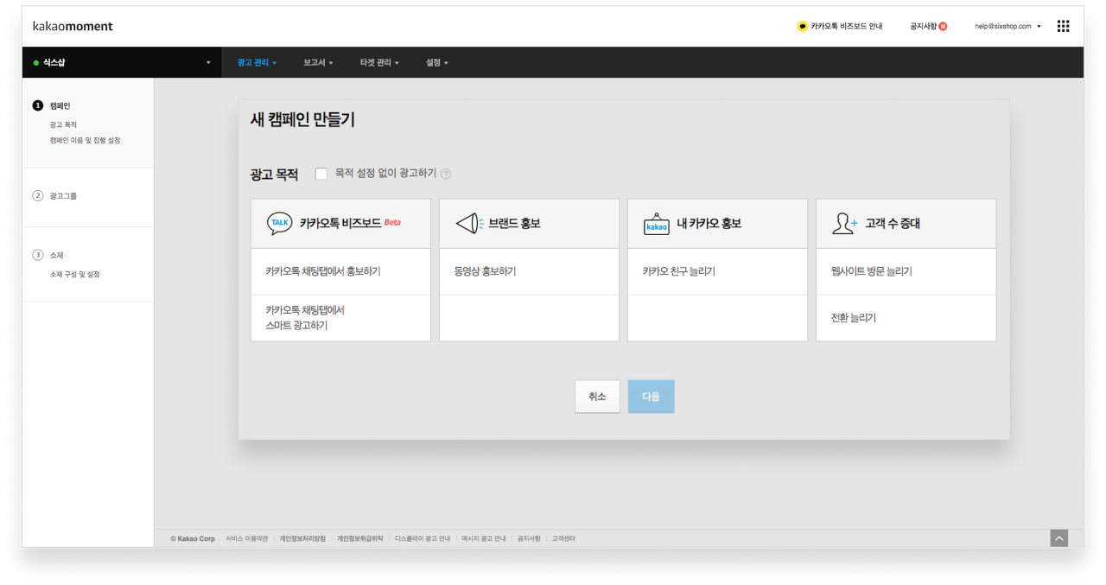Open the help question mark tooltip
The image size is (1106, 585).
coord(446,174)
